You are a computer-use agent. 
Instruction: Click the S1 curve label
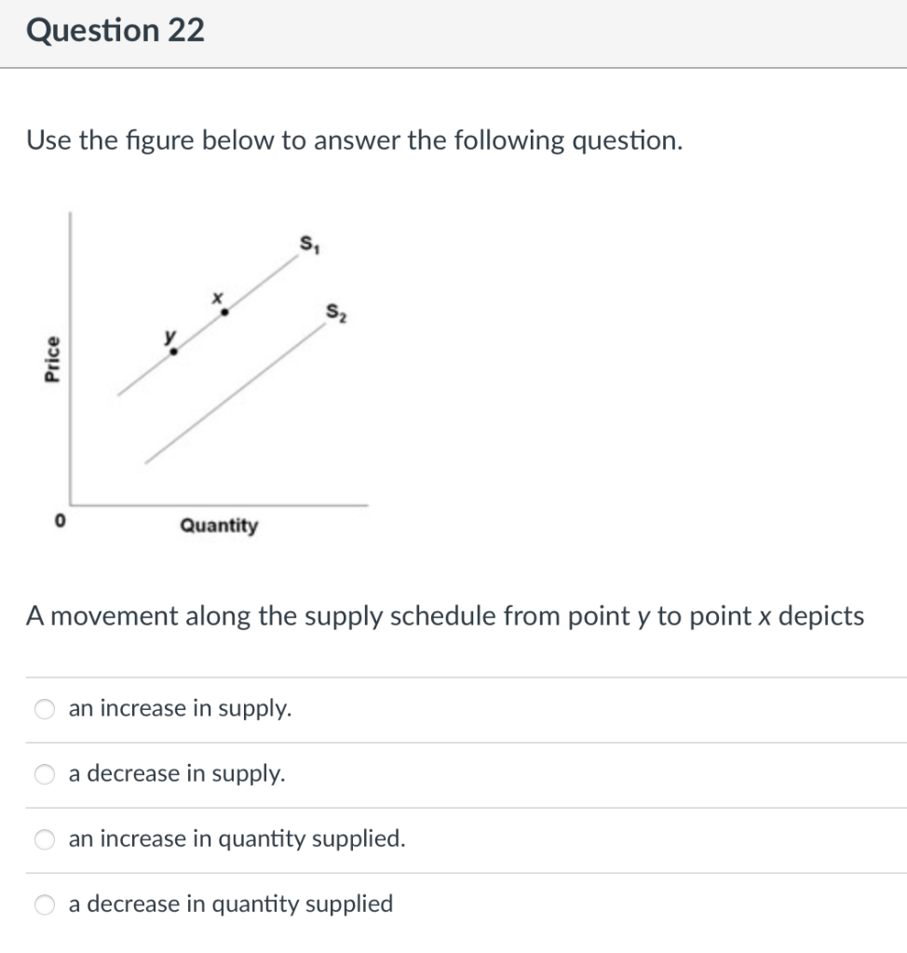pyautogui.click(x=308, y=245)
